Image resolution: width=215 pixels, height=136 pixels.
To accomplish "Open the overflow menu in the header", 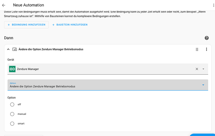I will point(213,5).
